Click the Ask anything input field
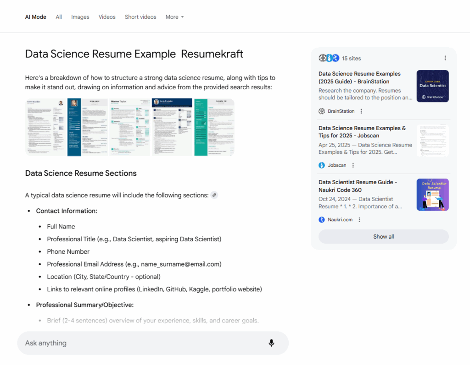 coord(153,343)
